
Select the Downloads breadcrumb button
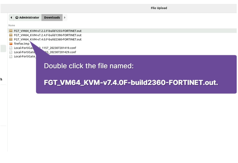(x=52, y=18)
